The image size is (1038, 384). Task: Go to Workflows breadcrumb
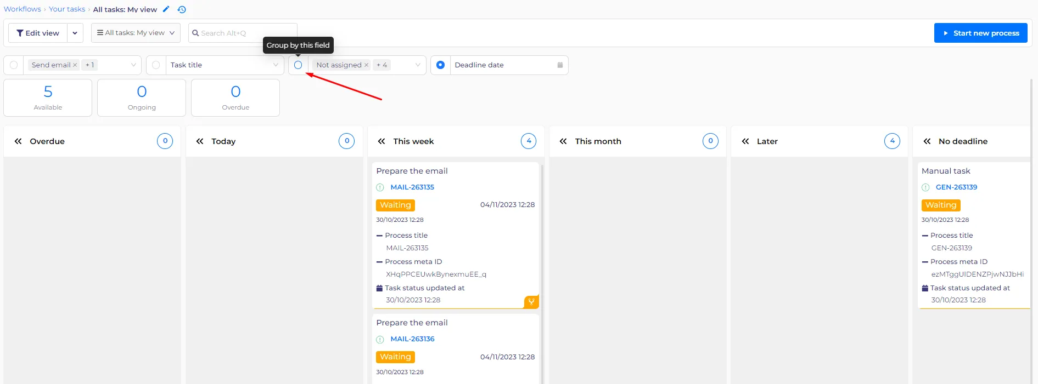click(23, 9)
